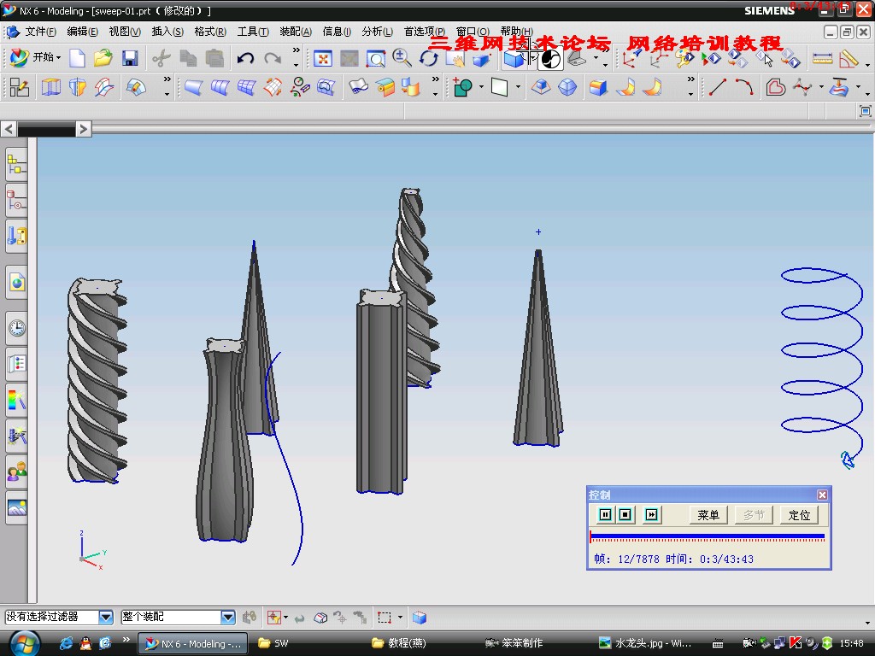Click the Rotate view icon
The height and width of the screenshot is (656, 875).
pyautogui.click(x=429, y=58)
